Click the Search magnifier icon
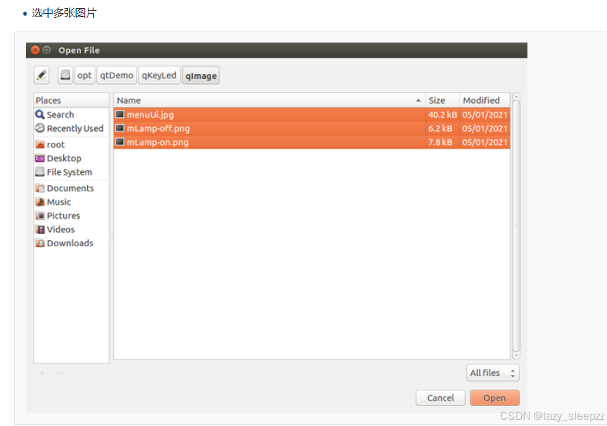The image size is (607, 426). tap(40, 115)
